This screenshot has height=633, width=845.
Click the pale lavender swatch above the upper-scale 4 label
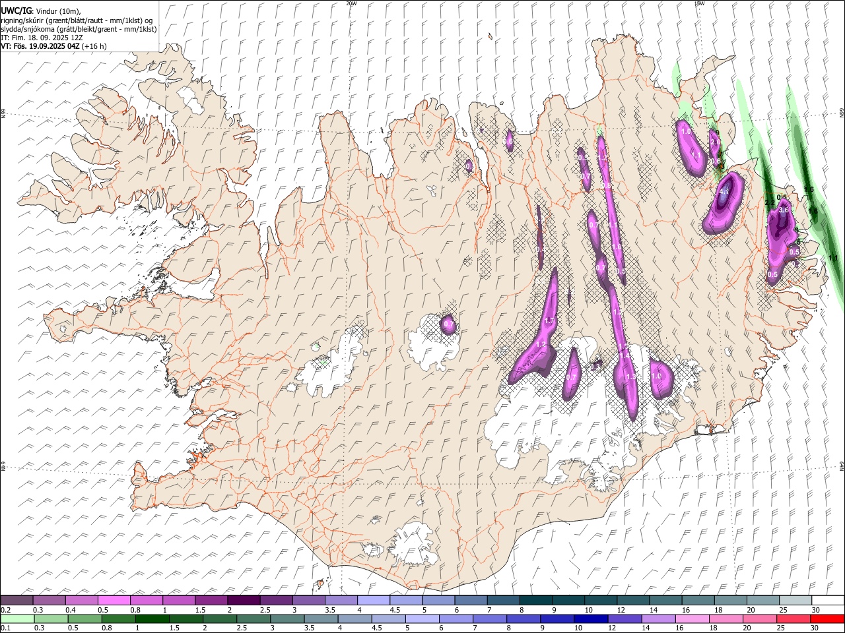pyautogui.click(x=374, y=601)
